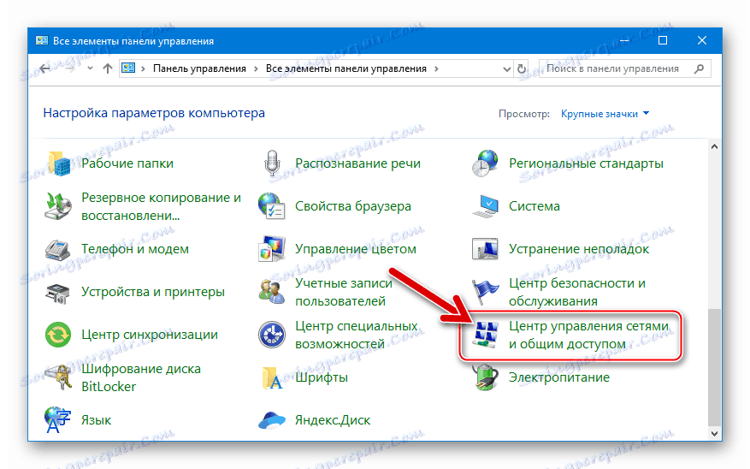Open Региональные стандарты link
750x469 pixels.
pyautogui.click(x=586, y=163)
